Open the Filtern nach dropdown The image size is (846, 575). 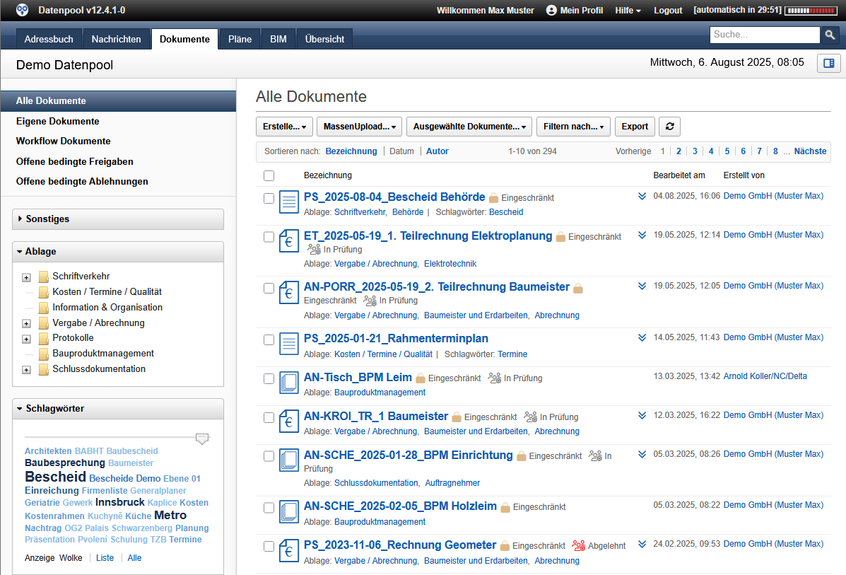[x=573, y=127]
